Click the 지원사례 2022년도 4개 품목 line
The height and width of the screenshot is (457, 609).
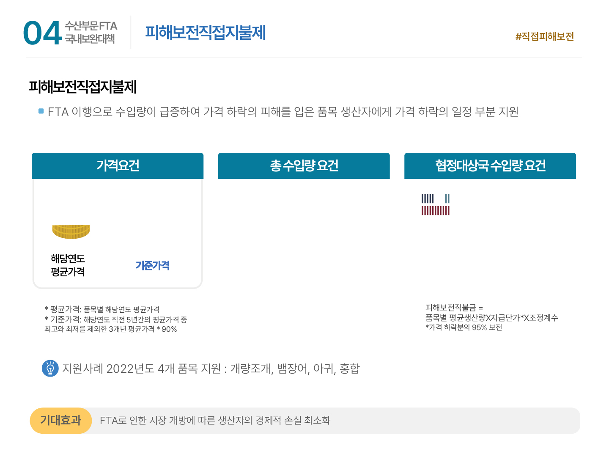[211, 369]
